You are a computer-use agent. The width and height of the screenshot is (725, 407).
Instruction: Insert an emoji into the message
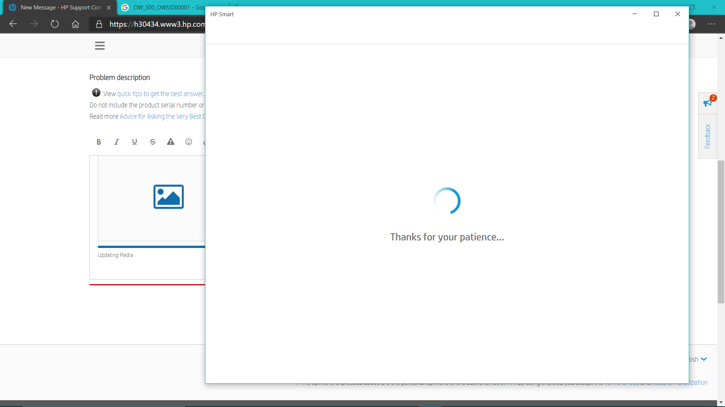(188, 142)
